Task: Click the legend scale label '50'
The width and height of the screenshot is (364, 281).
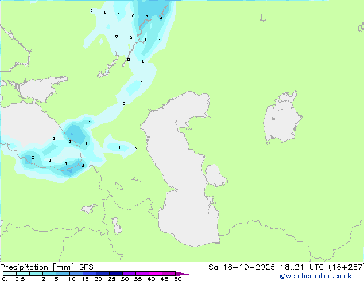Action: tap(177, 279)
